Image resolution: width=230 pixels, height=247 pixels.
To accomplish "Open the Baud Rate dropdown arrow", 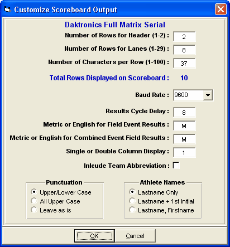I will point(208,95).
